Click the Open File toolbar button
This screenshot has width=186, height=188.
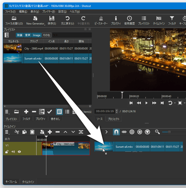coord(14,20)
